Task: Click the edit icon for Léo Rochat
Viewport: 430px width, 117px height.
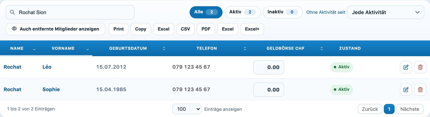Action: pyautogui.click(x=406, y=67)
